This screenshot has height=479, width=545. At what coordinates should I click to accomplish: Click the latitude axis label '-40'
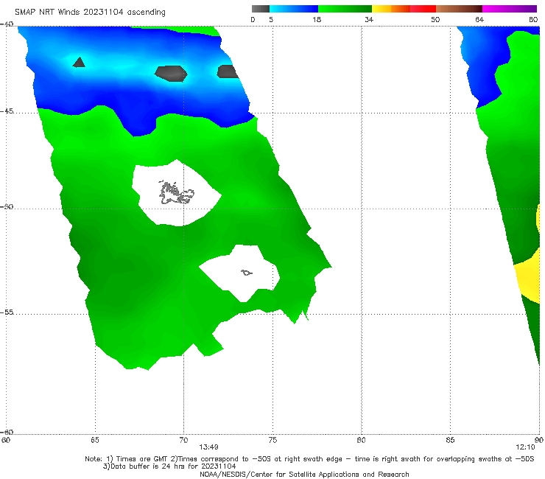pos(7,24)
